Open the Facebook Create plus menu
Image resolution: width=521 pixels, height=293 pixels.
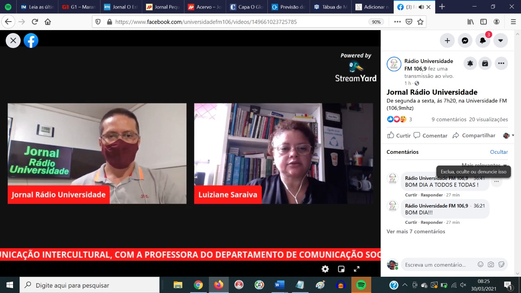point(447,40)
